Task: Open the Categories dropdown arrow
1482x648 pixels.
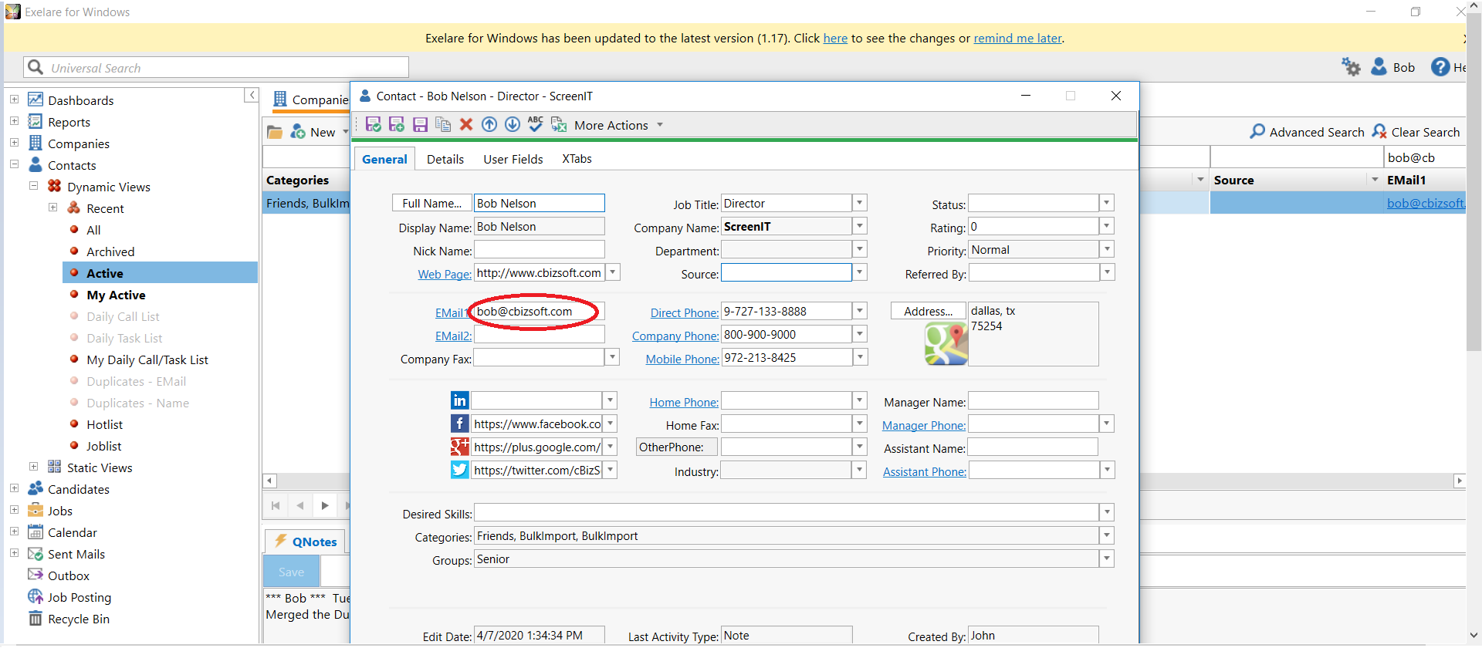Action: 1107,535
